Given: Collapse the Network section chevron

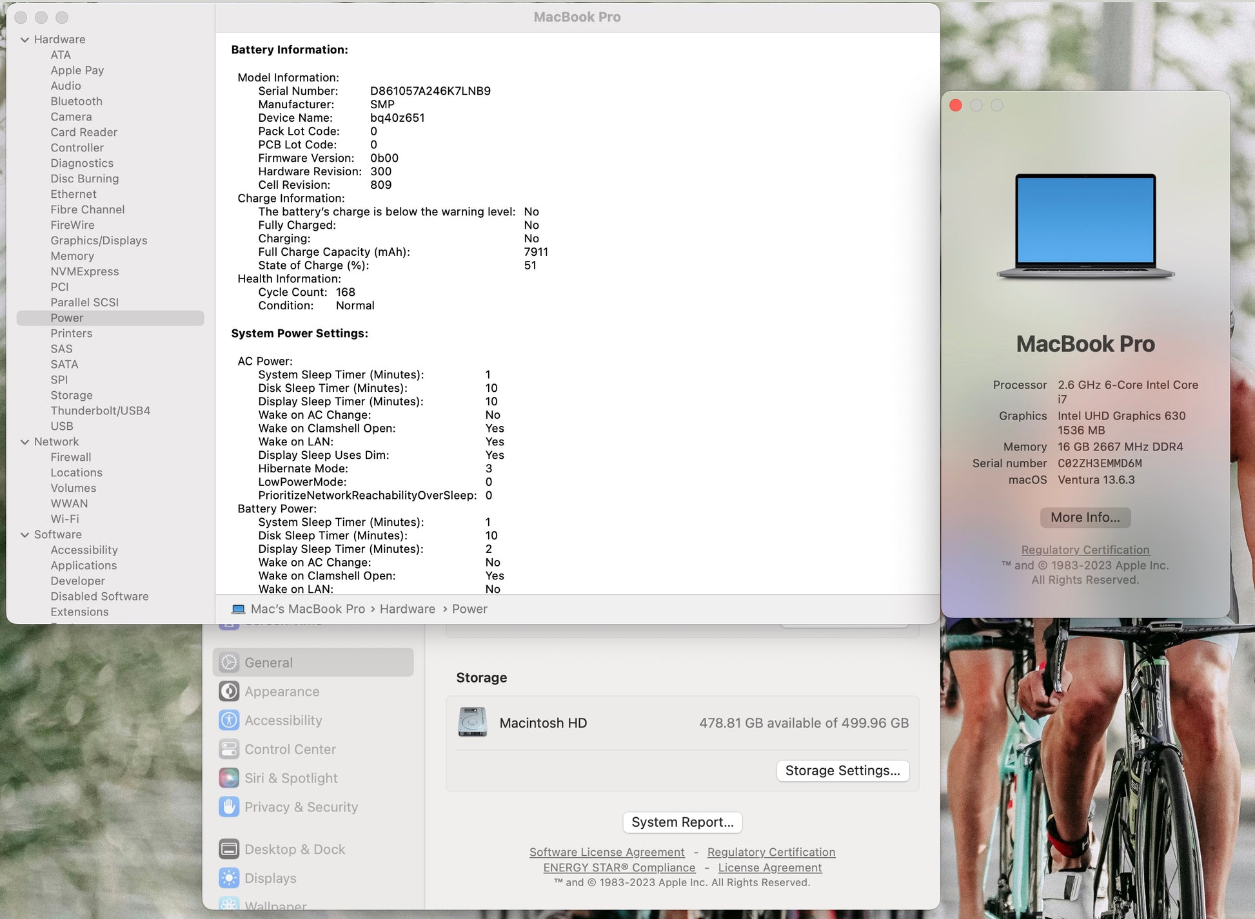Looking at the screenshot, I should (25, 442).
